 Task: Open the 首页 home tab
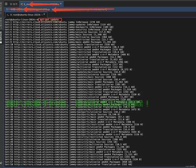click(13, 4)
